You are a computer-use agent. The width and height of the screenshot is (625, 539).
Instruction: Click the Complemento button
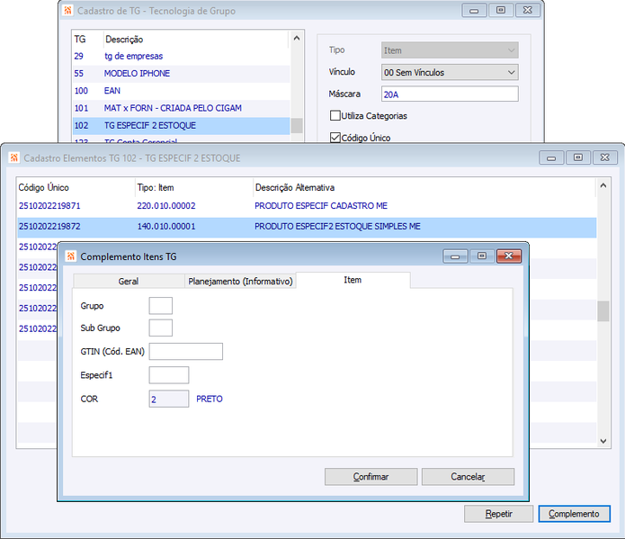[x=574, y=514]
